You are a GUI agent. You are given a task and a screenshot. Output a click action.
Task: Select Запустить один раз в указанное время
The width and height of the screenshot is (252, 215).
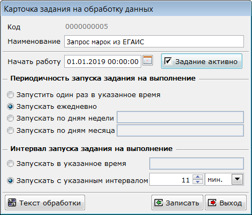point(10,94)
